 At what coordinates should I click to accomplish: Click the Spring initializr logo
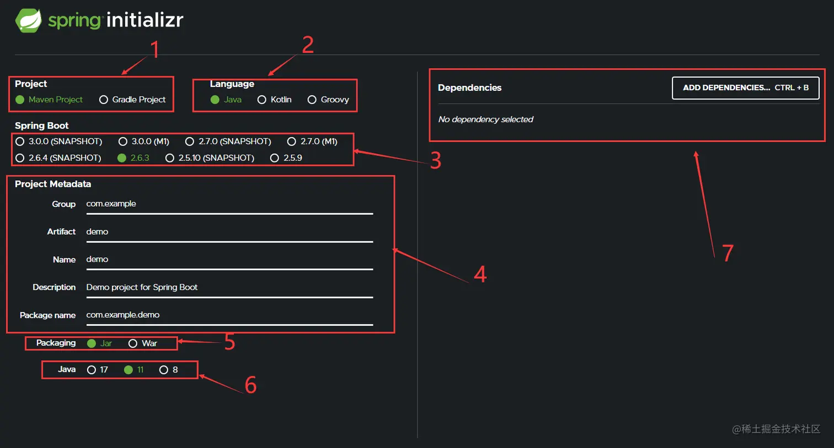pyautogui.click(x=99, y=20)
